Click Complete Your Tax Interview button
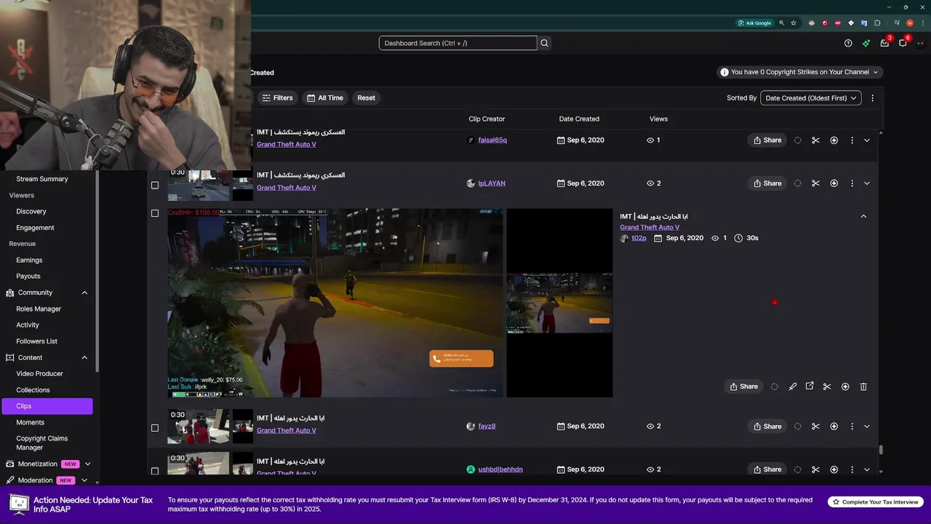Viewport: 931px width, 524px height. tap(876, 502)
